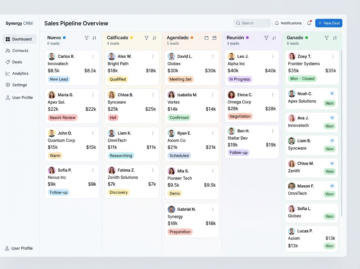The width and height of the screenshot is (360, 269).
Task: Click the Ganado column scrollbar
Action: [342, 134]
